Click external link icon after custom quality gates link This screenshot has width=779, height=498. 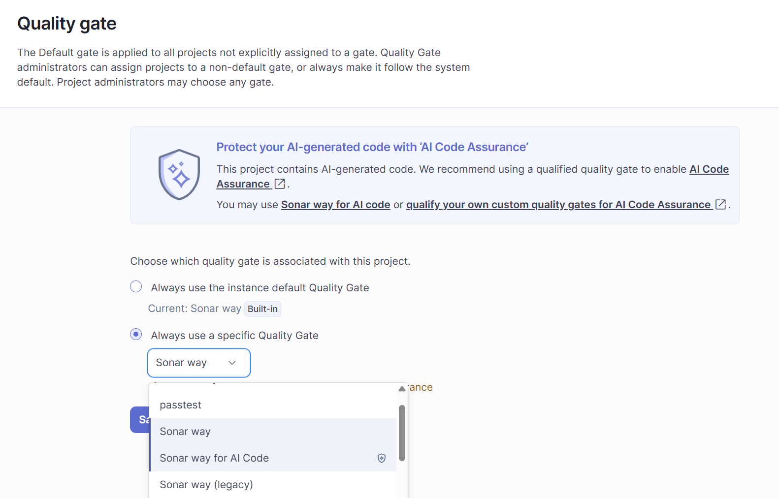point(720,205)
